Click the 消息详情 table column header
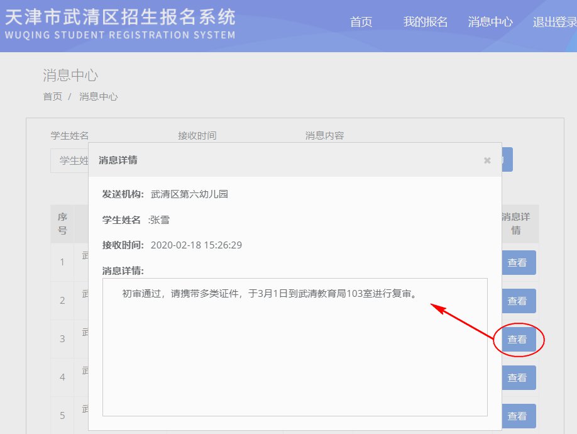This screenshot has height=434, width=577. click(x=516, y=223)
